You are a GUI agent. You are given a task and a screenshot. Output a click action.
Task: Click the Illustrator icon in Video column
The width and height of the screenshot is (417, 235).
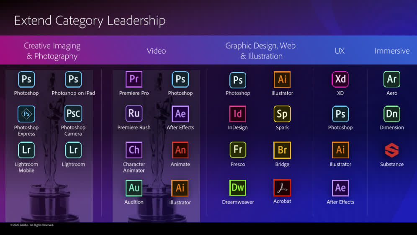click(x=180, y=188)
